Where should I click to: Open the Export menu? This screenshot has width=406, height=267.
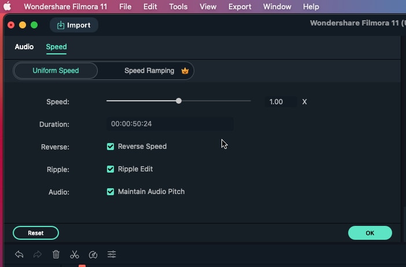coord(240,6)
